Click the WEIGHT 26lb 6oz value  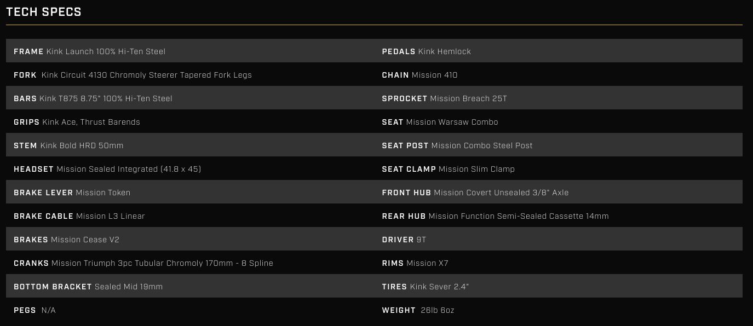coord(437,310)
